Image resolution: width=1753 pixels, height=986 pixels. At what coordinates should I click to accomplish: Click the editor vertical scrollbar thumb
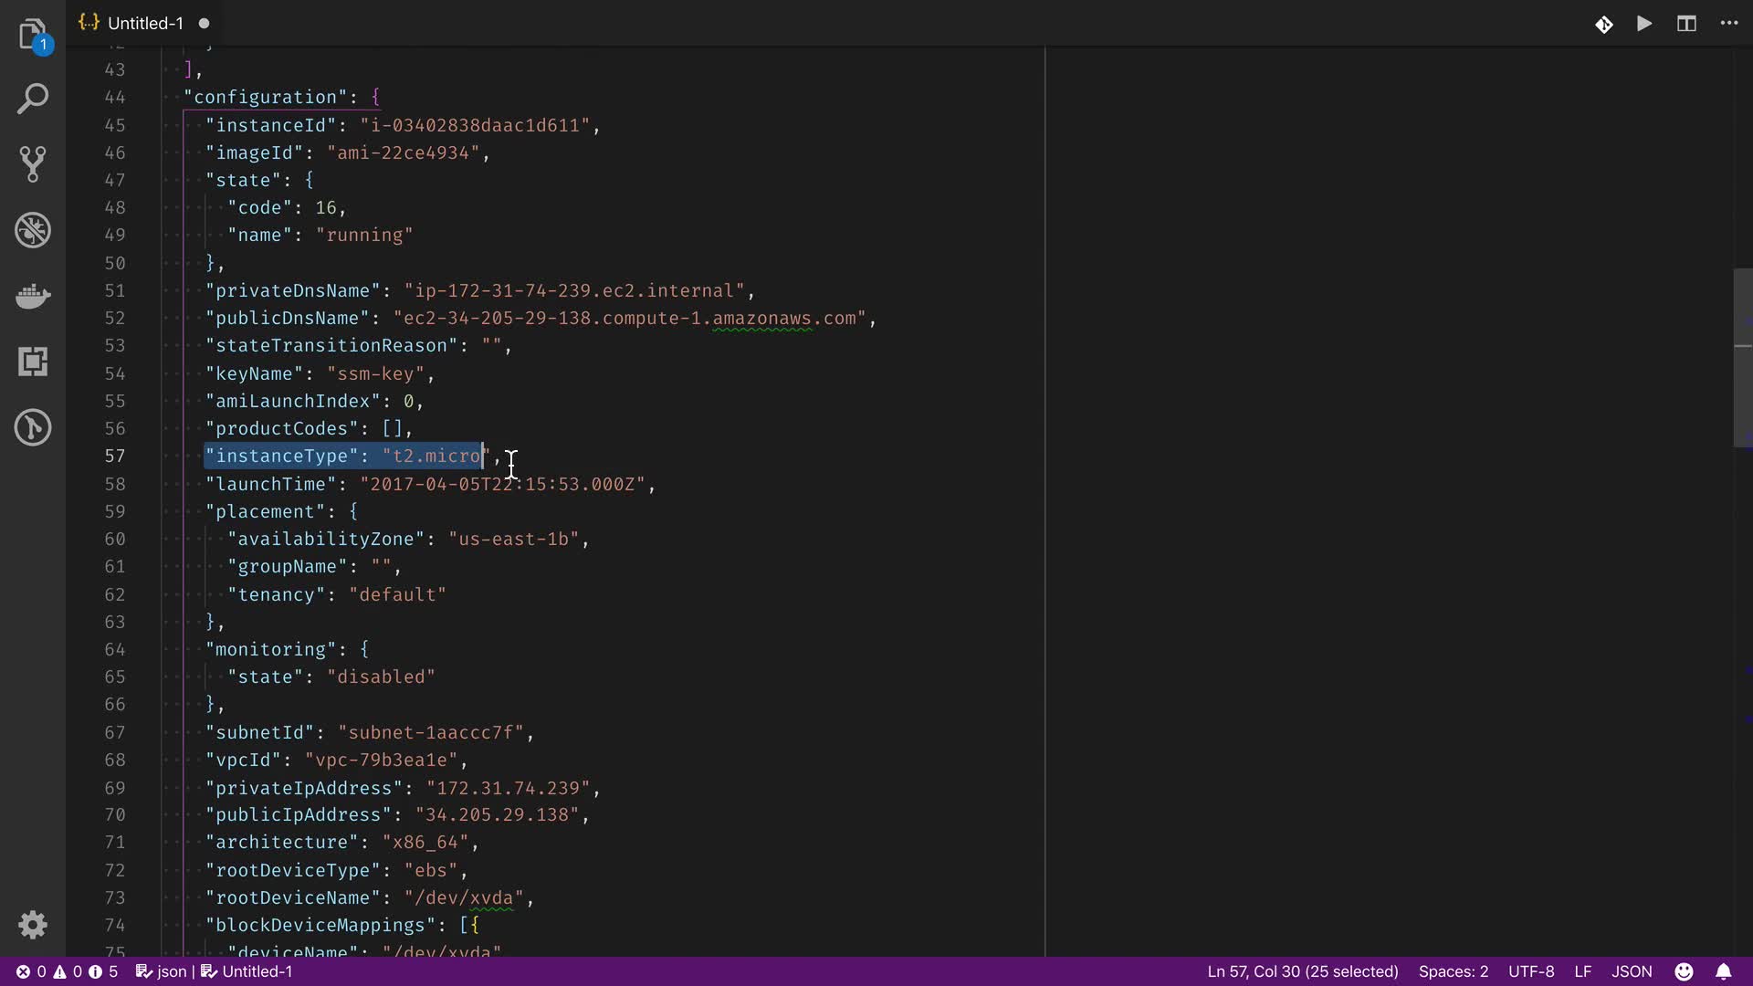pyautogui.click(x=1742, y=358)
